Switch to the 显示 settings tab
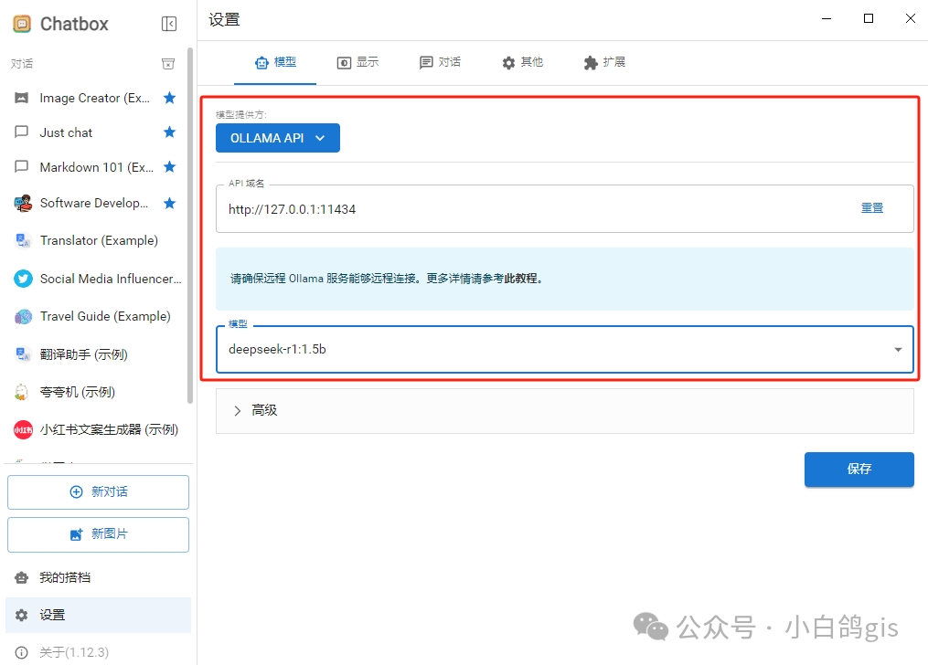This screenshot has width=928, height=665. (x=358, y=62)
